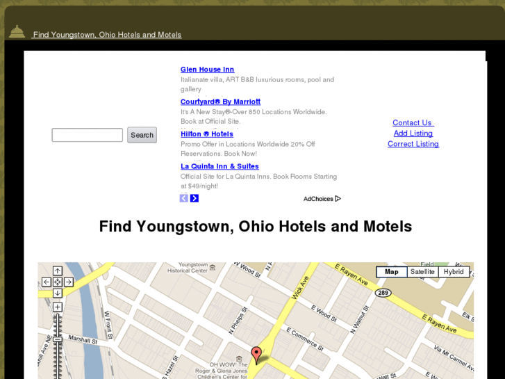Click the Youngstown Historical Center museum icon
Screen dimensions: 505x379
pyautogui.click(x=213, y=267)
